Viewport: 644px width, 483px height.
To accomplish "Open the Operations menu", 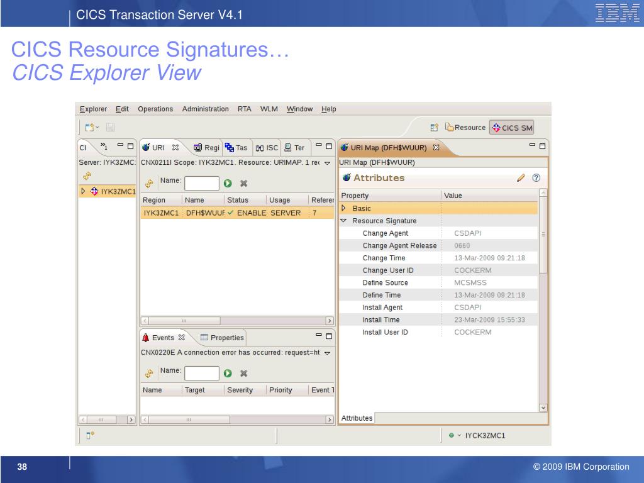I will pos(155,109).
